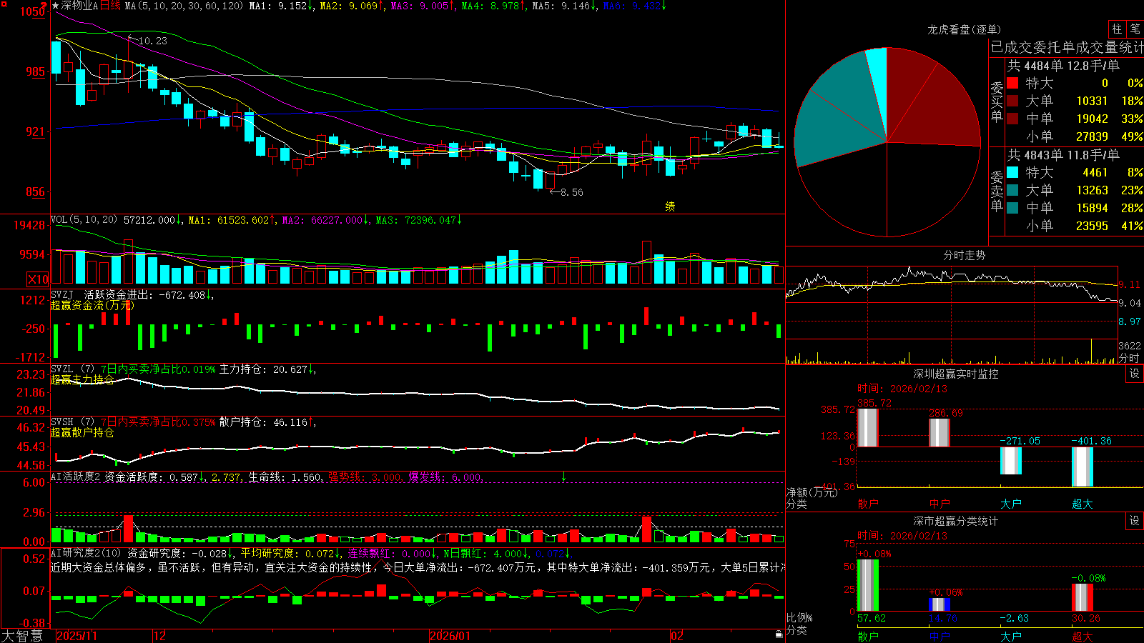The height and width of the screenshot is (643, 1144).
Task: Click the 超赢主力持仓 label
Action: (x=82, y=379)
